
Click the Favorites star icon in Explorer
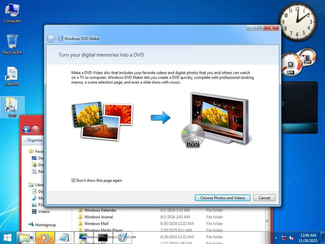pyautogui.click(x=31, y=151)
